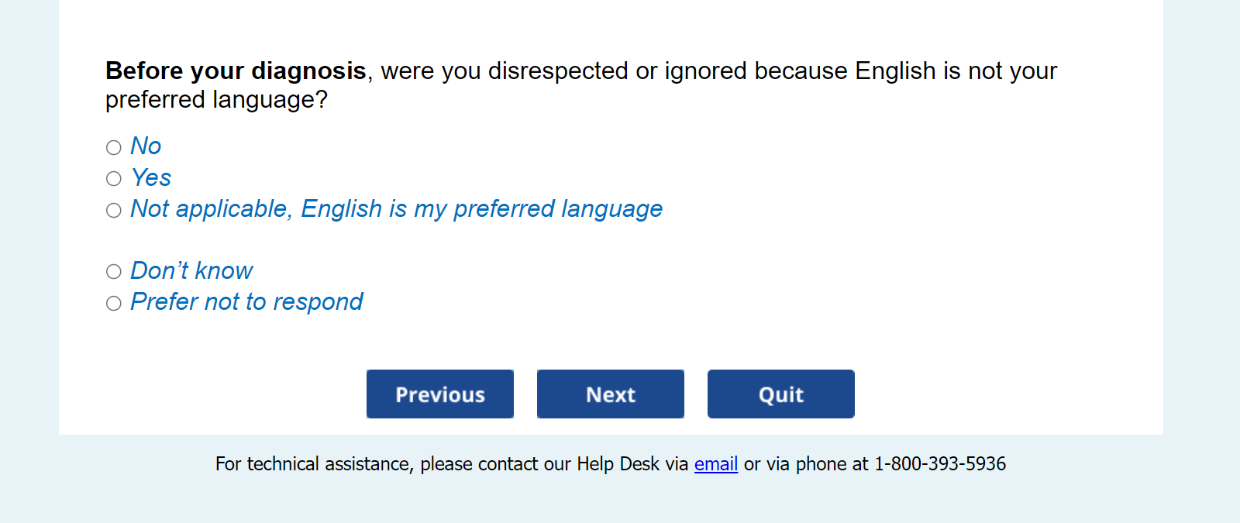Viewport: 1240px width, 523px height.
Task: Exit the survey with Quit button
Action: tap(780, 394)
